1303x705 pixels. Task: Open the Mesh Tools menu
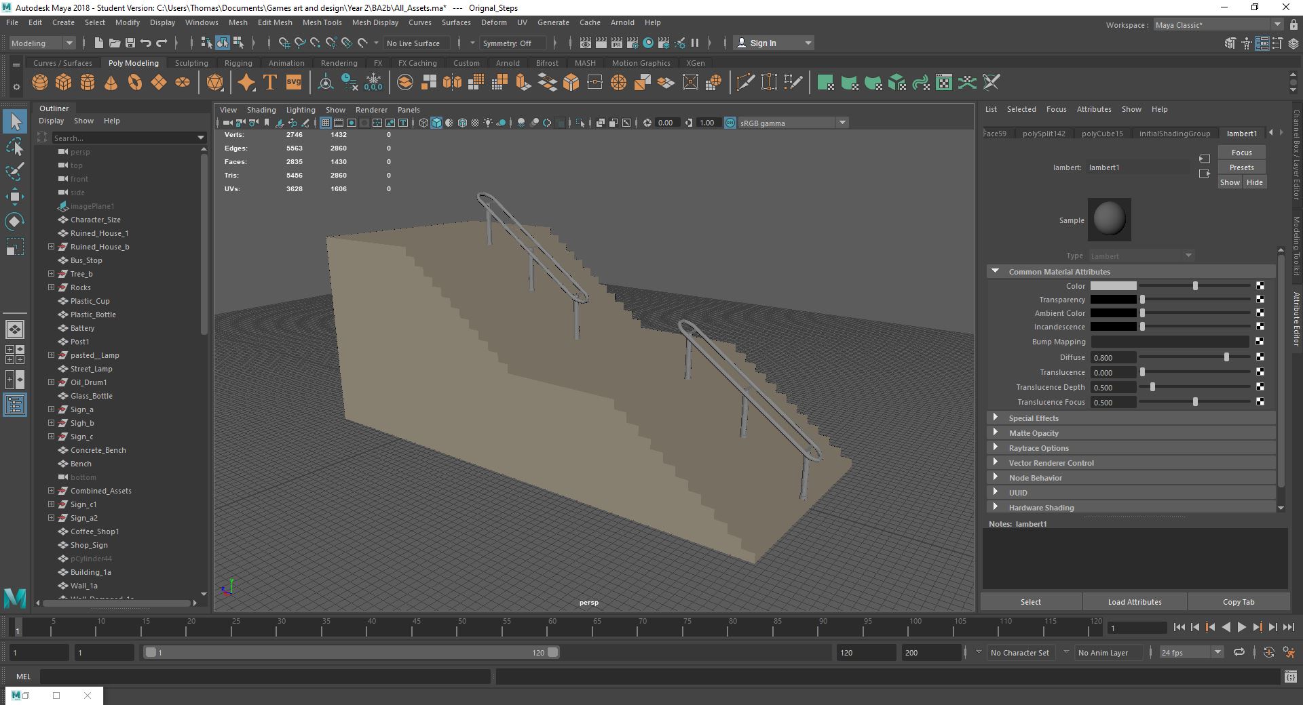(x=322, y=22)
